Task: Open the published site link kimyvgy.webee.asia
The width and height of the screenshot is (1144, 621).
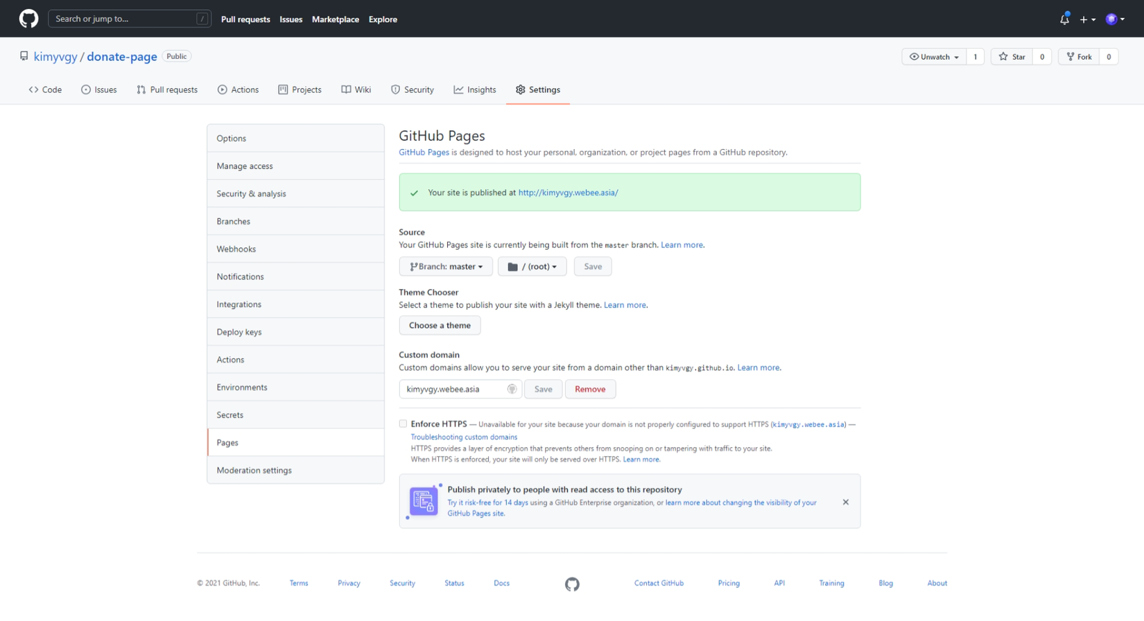Action: 569,193
